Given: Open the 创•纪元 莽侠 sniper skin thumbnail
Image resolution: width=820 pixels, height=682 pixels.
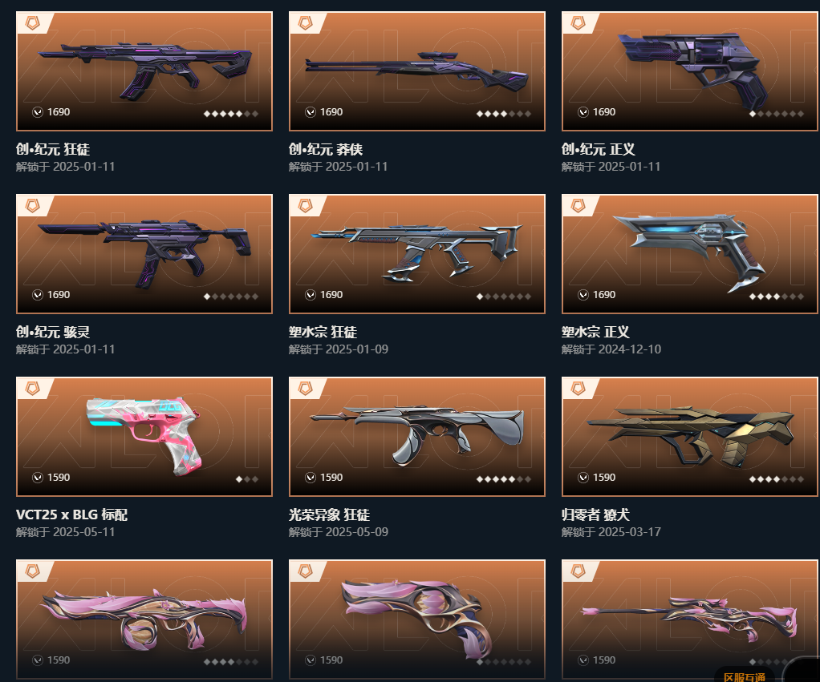Looking at the screenshot, I should 416,71.
